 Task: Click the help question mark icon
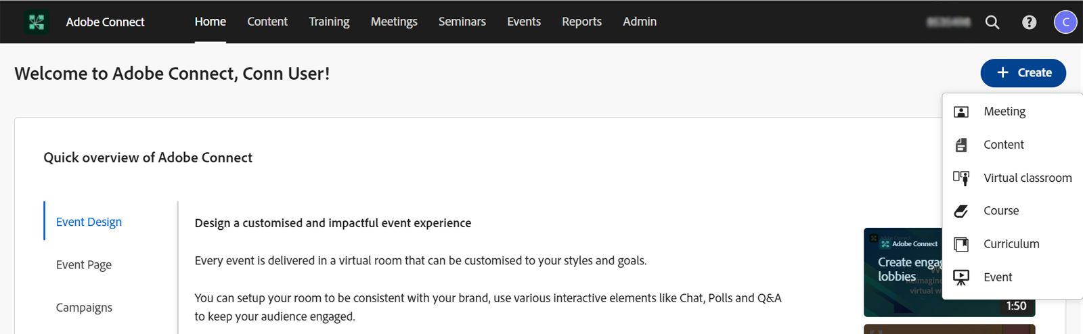tap(1029, 22)
